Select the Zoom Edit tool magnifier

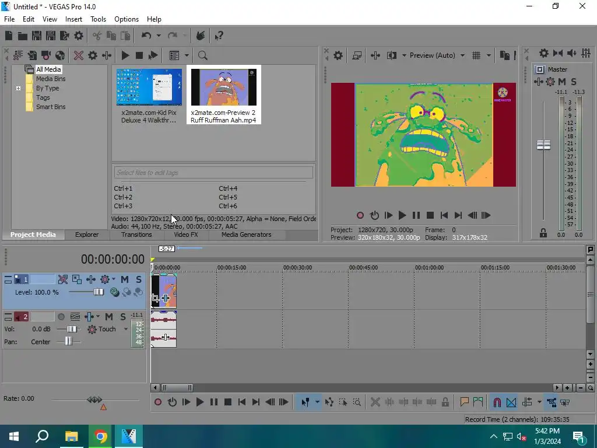click(357, 402)
